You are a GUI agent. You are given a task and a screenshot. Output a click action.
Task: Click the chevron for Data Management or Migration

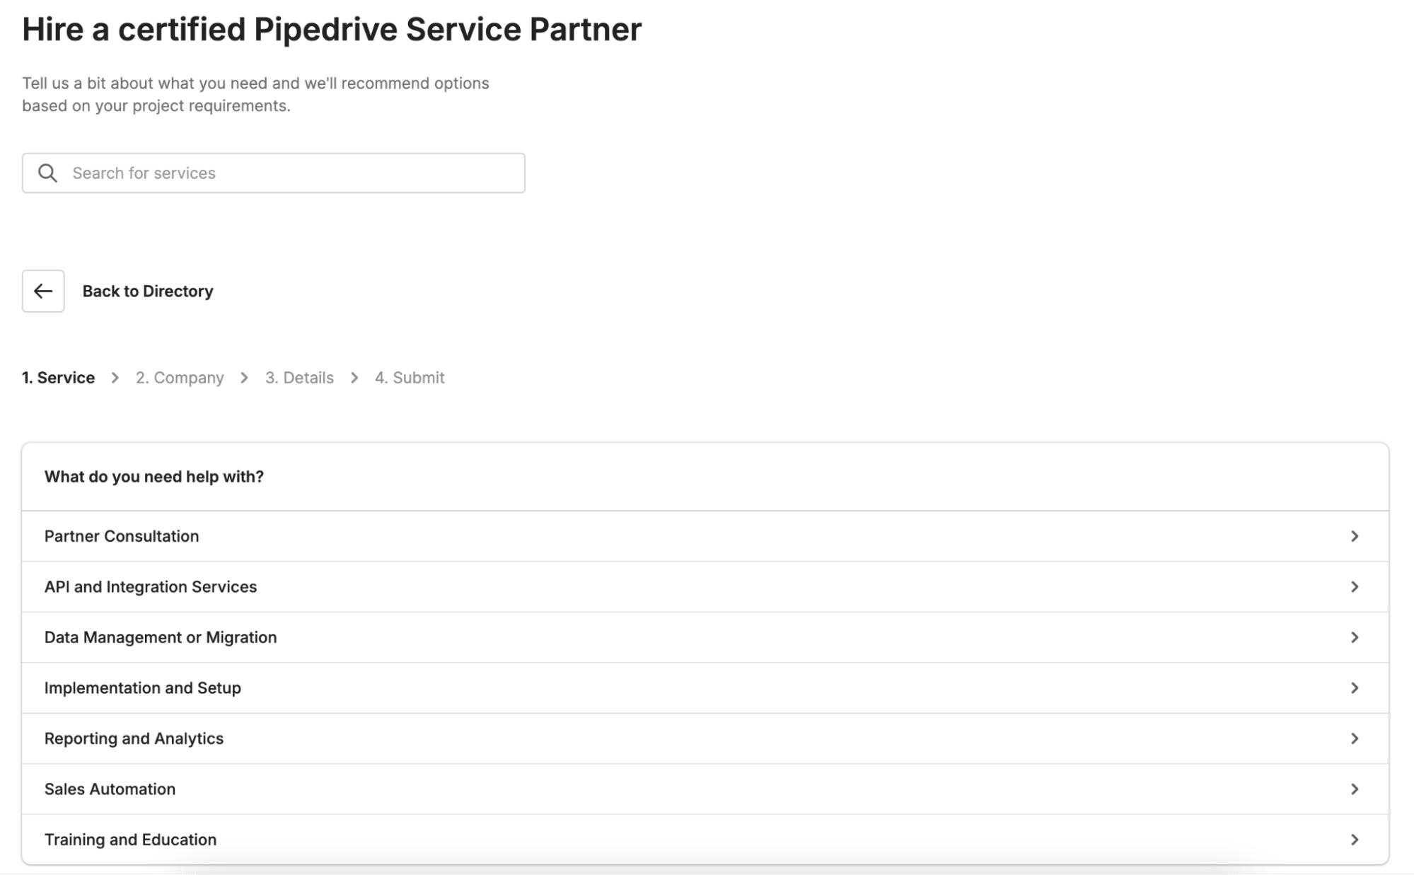(x=1355, y=637)
